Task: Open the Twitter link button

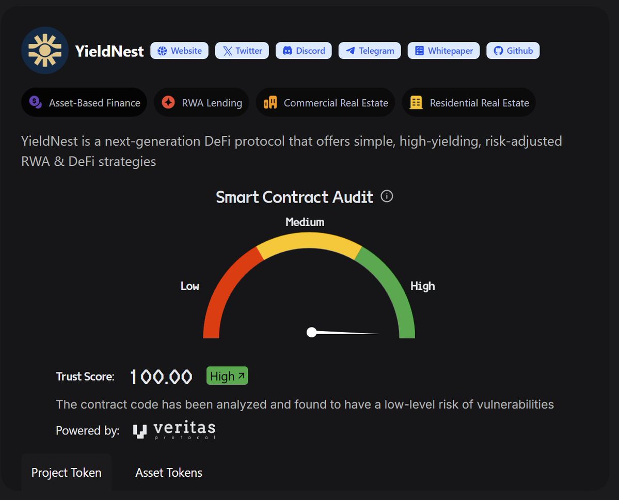Action: 242,51
